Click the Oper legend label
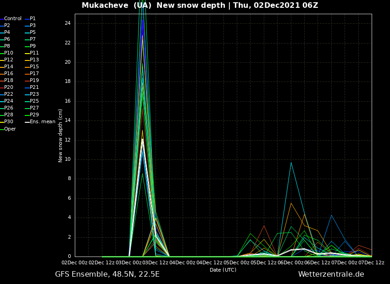390x284 pixels. 10,129
